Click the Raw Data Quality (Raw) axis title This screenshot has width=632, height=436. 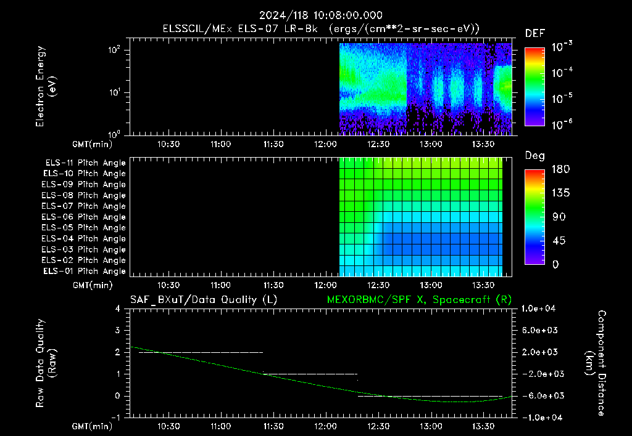(46, 363)
